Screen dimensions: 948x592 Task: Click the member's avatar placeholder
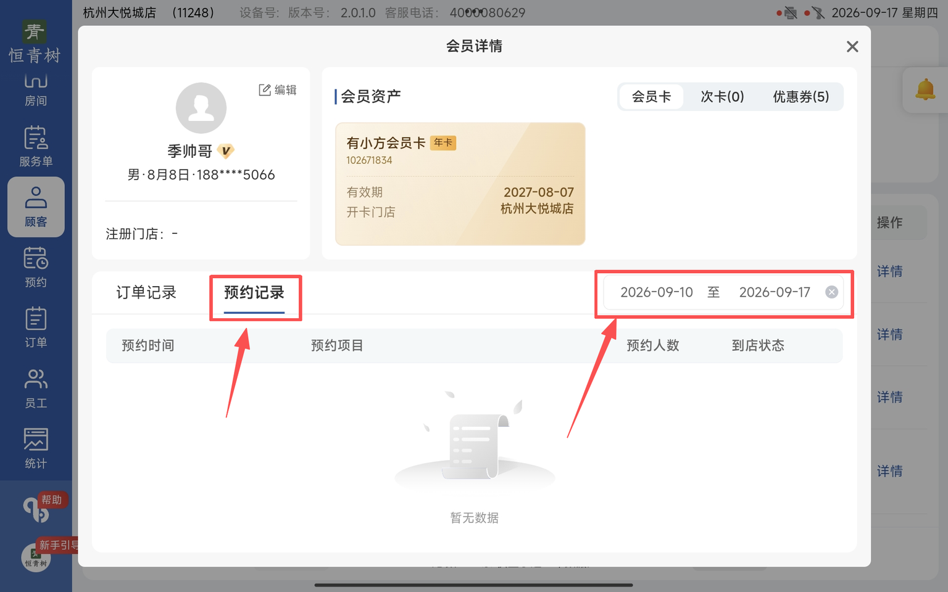[x=201, y=108]
